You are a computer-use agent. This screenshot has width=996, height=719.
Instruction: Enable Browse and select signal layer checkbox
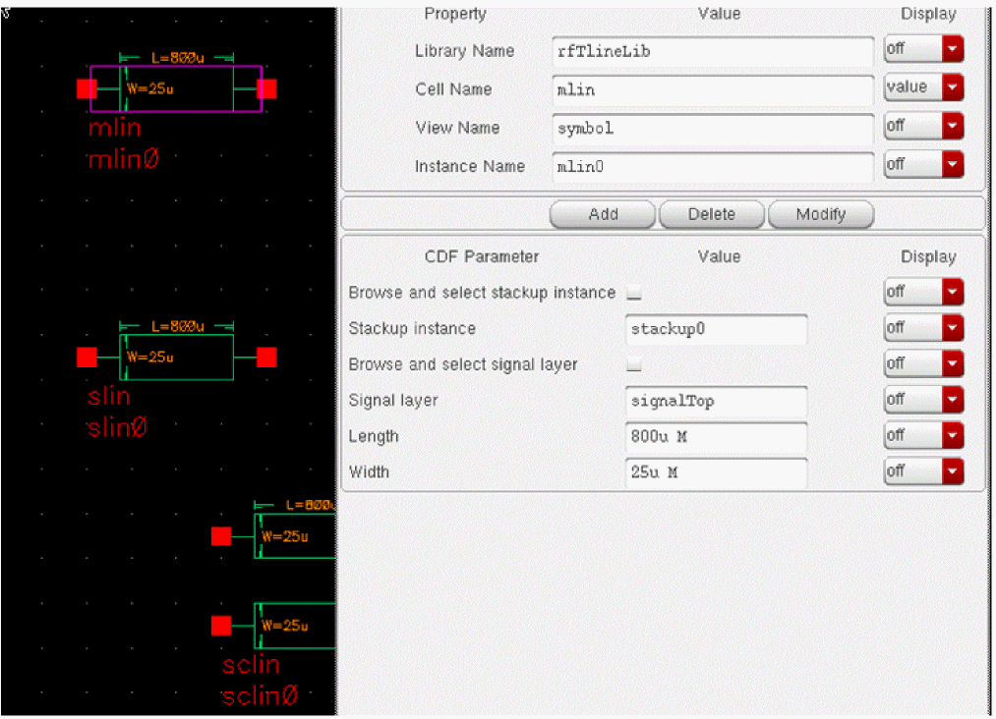point(634,364)
